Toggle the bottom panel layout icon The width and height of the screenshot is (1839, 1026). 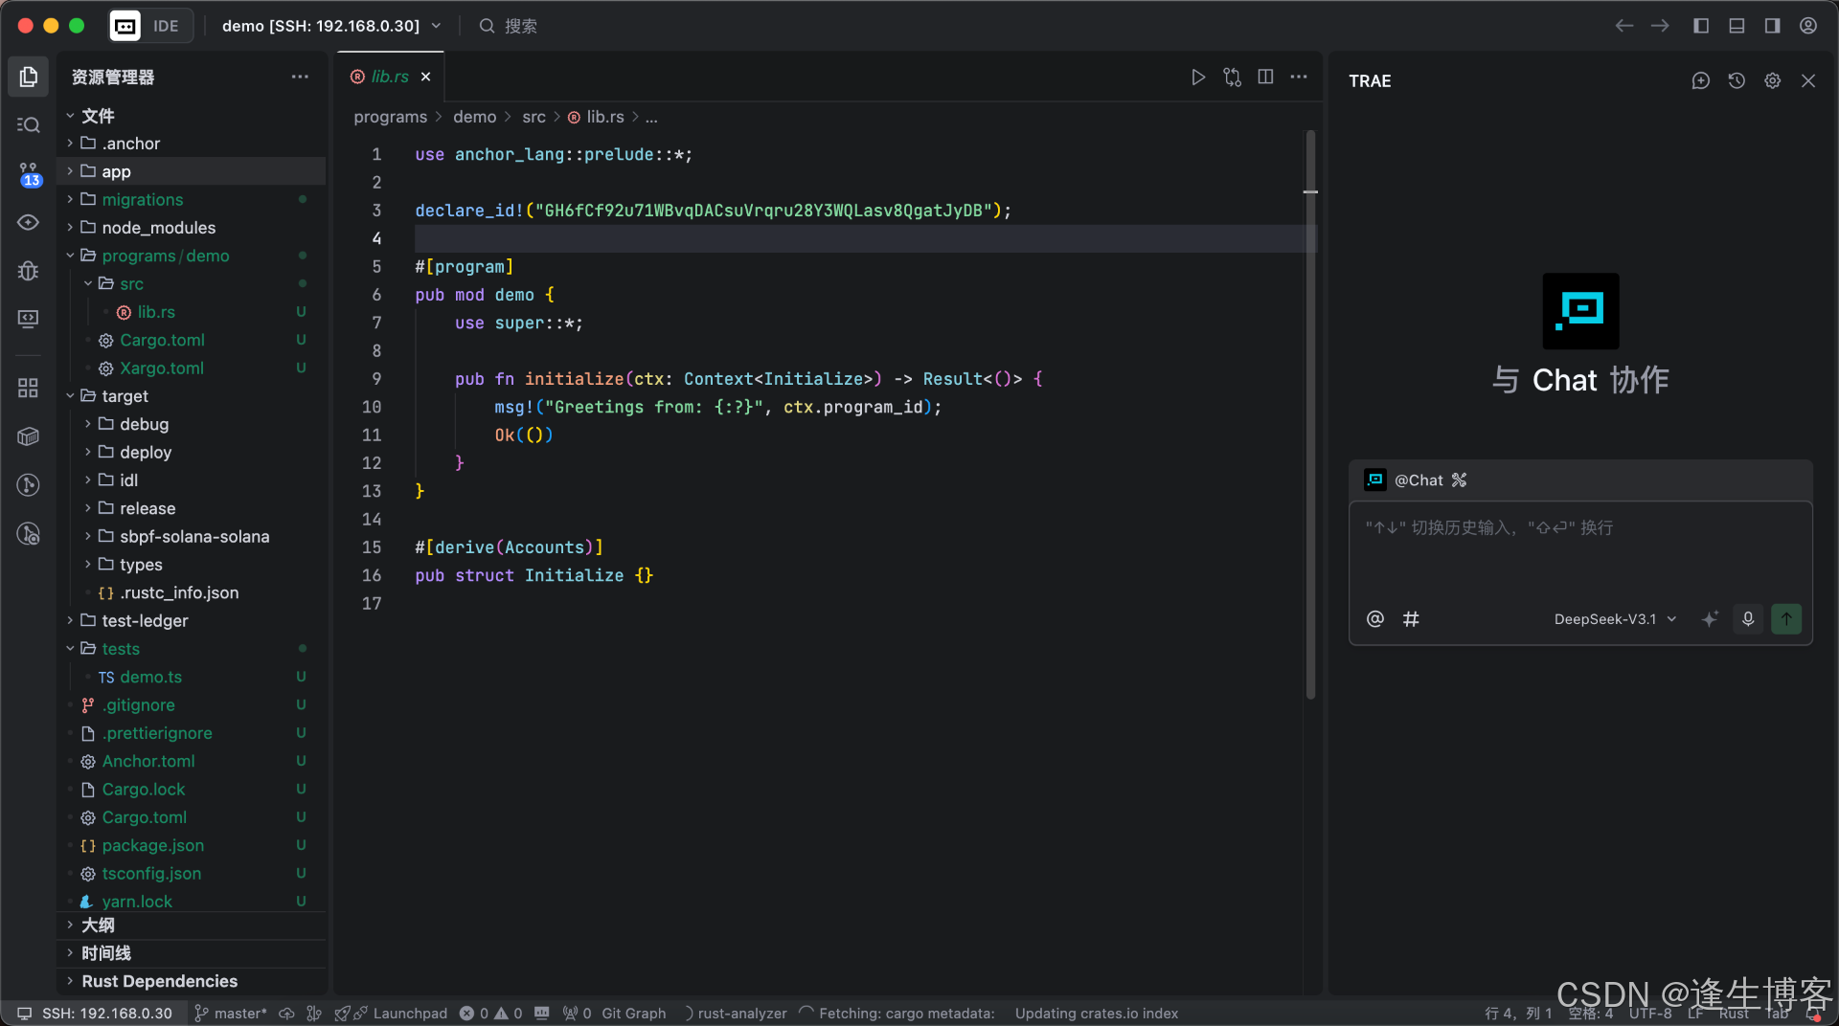1737,26
